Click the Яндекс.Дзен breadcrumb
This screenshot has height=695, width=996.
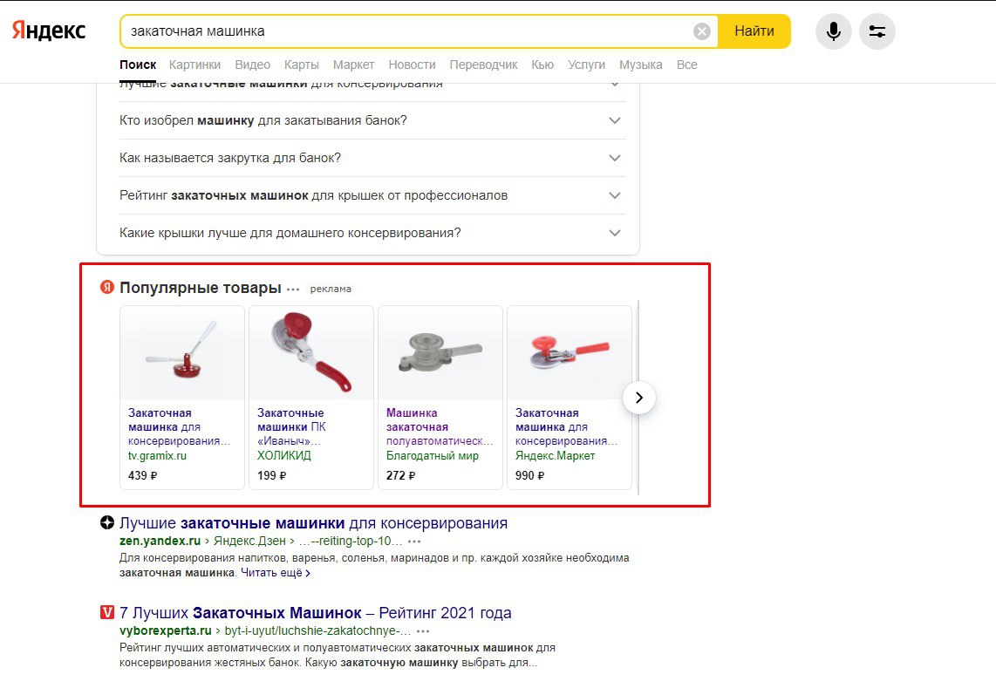[x=249, y=542]
